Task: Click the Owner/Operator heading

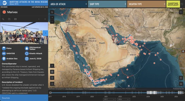Action: click(x=9, y=64)
